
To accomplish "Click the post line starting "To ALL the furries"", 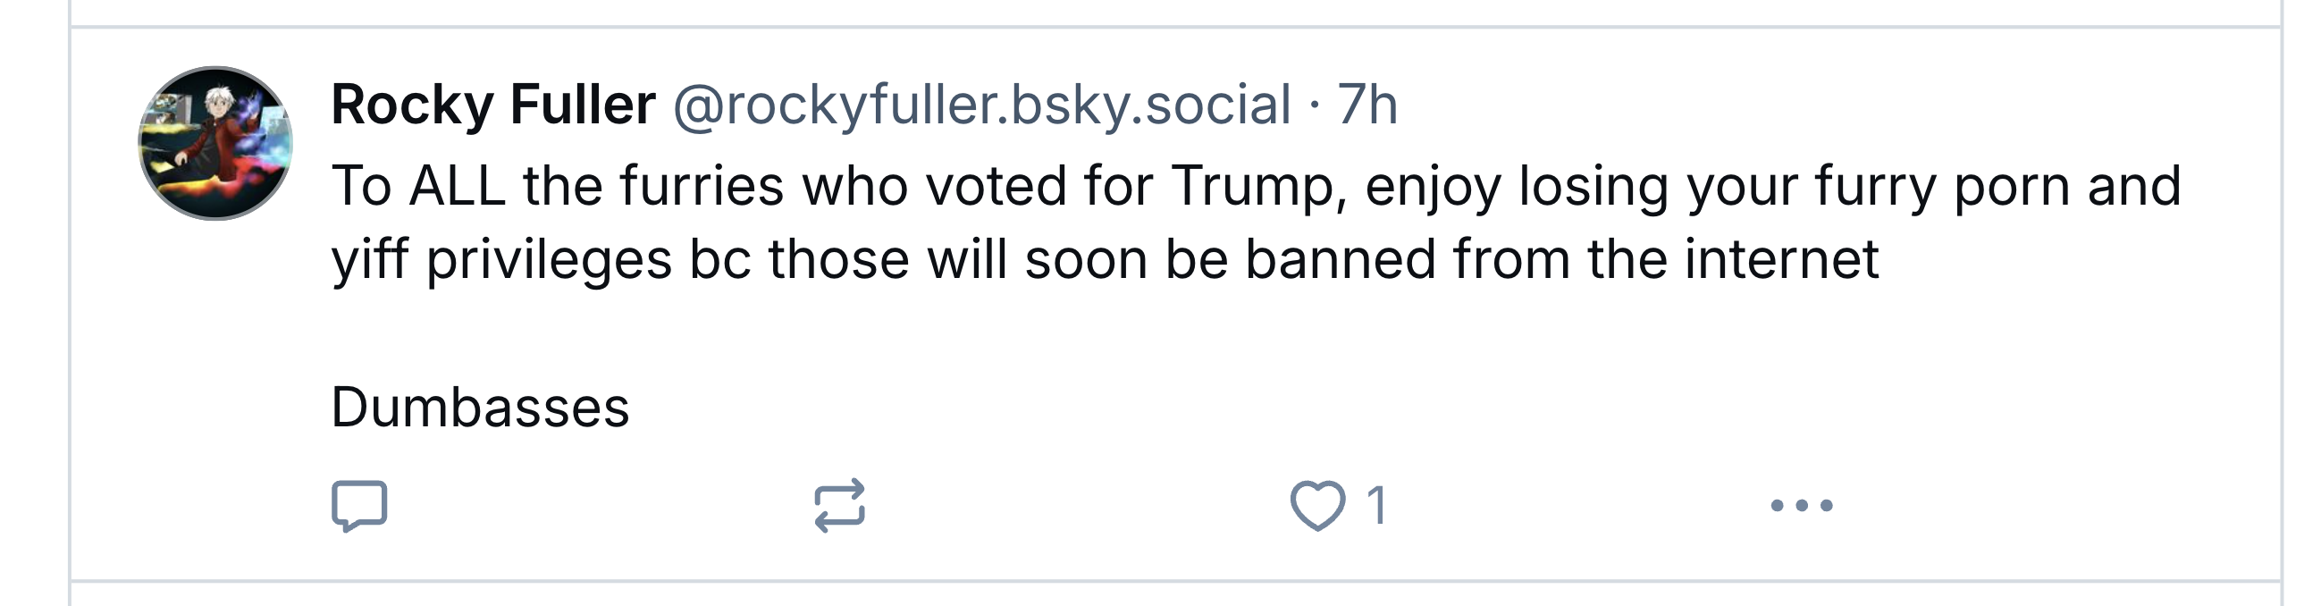I will point(1256,186).
